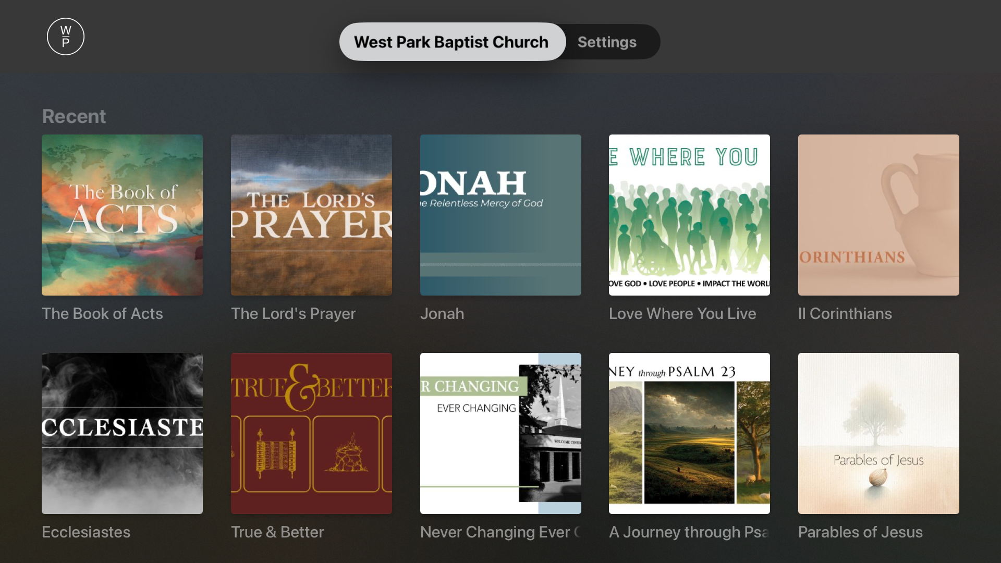
Task: Click 'The Lord's Prayer' title label
Action: coord(293,314)
